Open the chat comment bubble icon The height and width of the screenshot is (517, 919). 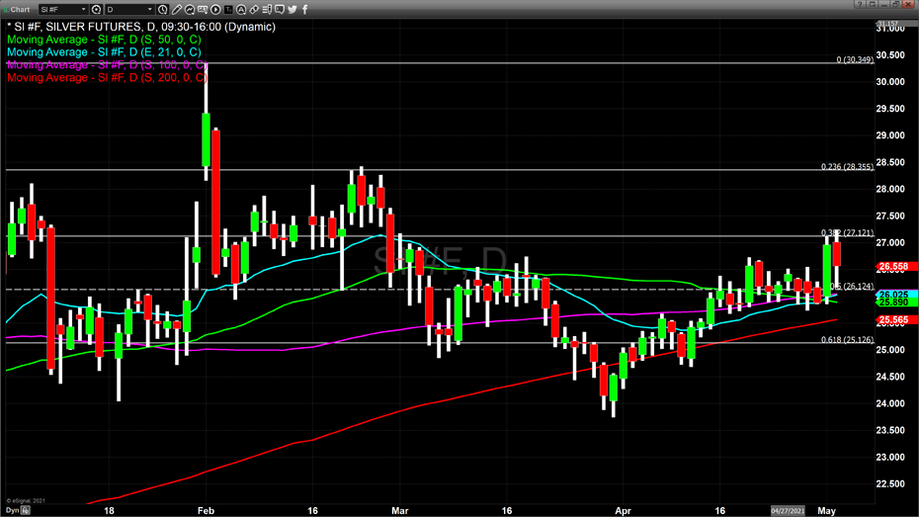pos(280,9)
